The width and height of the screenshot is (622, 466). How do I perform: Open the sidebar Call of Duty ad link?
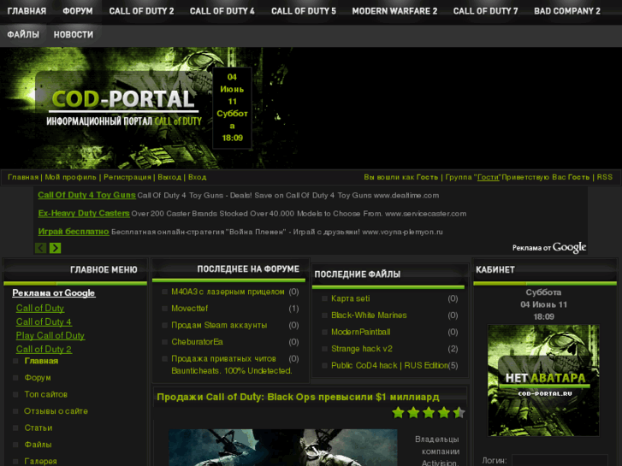(40, 308)
